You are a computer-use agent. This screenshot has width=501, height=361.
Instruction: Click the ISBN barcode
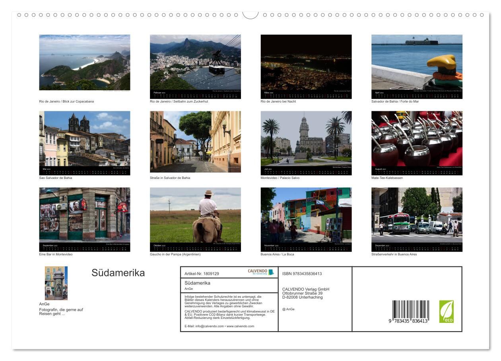(x=410, y=311)
